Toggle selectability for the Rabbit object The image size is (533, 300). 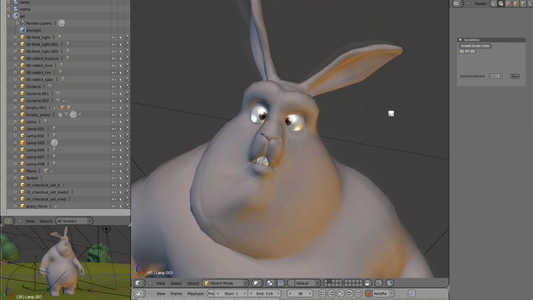[120, 178]
